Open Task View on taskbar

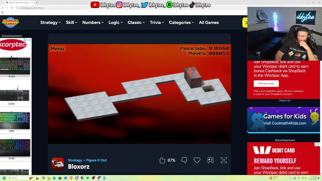tap(37, 178)
